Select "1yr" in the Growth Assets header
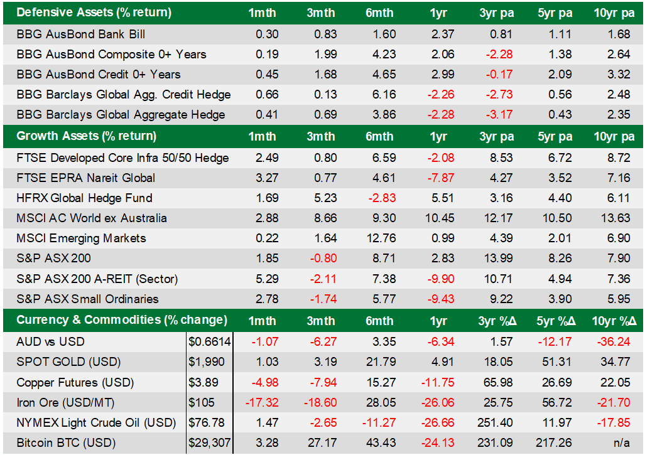Screen dimensions: 645x455 pyautogui.click(x=438, y=137)
